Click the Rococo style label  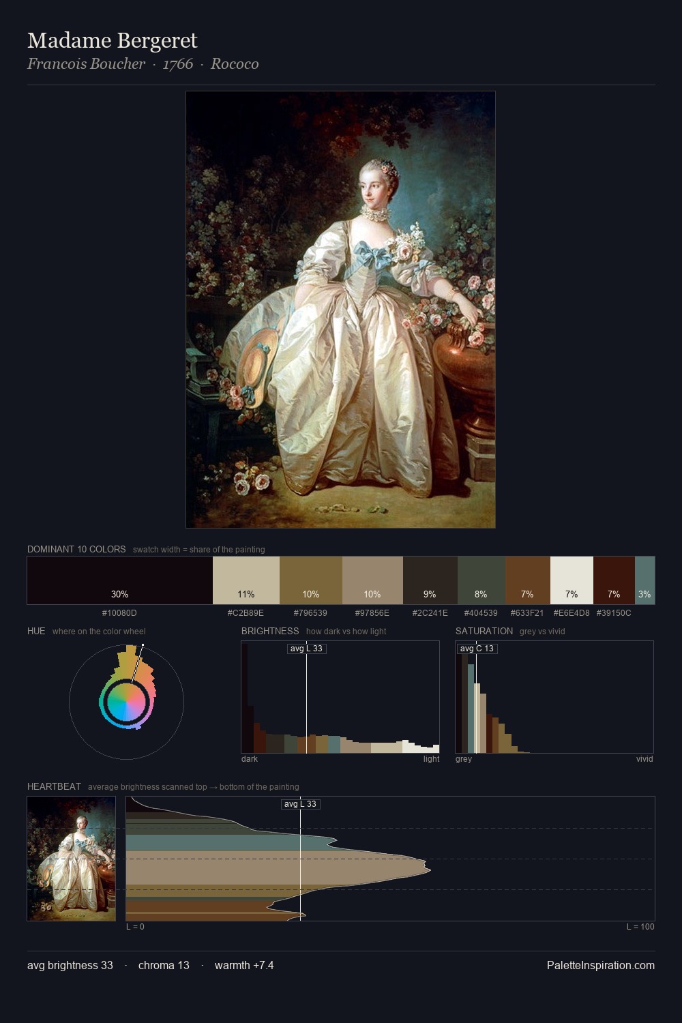235,64
